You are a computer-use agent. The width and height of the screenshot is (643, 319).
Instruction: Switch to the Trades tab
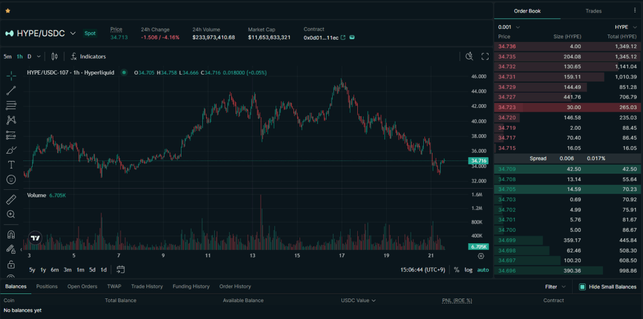pyautogui.click(x=593, y=11)
